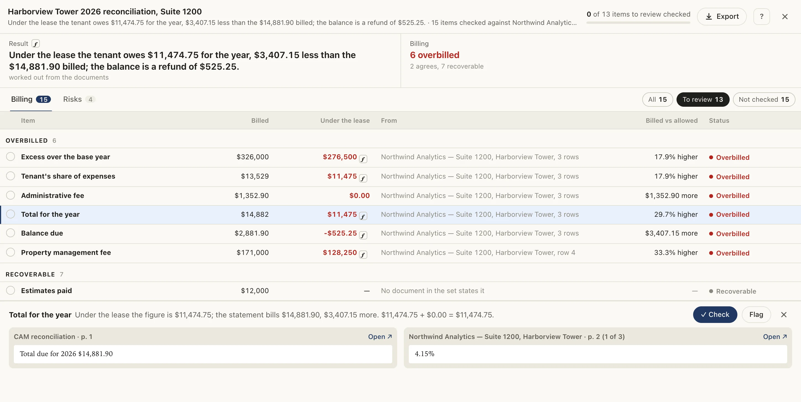The image size is (801, 402).
Task: Open Northwind Analytics p. 2 source
Action: (x=774, y=337)
